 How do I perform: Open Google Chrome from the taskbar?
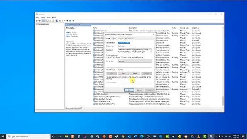click(x=123, y=136)
